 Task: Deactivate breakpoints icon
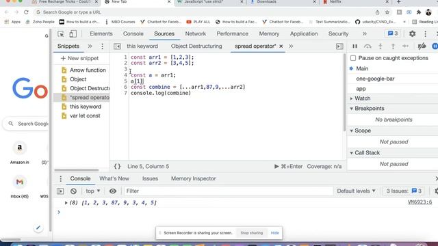pyautogui.click(x=422, y=46)
